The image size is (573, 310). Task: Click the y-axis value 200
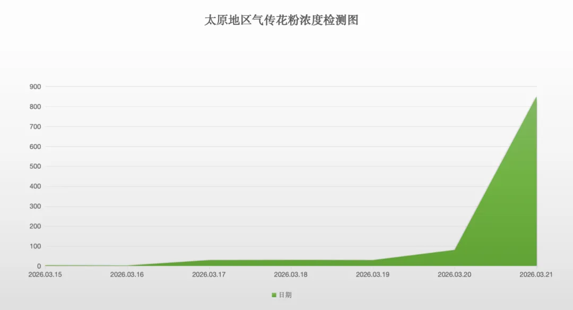(x=35, y=226)
